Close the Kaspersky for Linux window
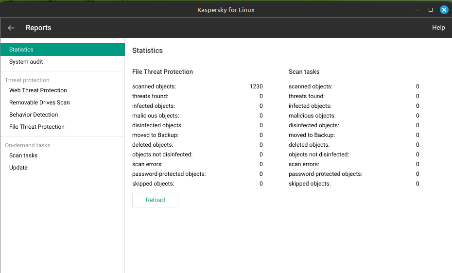 444,10
